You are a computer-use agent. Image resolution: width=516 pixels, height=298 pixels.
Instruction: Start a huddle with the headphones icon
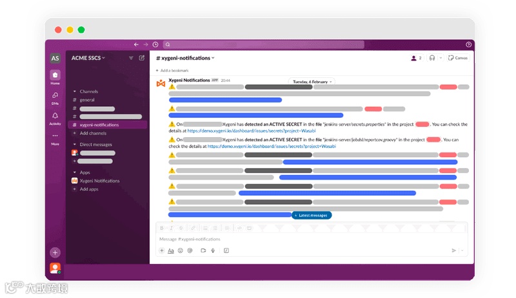point(432,58)
